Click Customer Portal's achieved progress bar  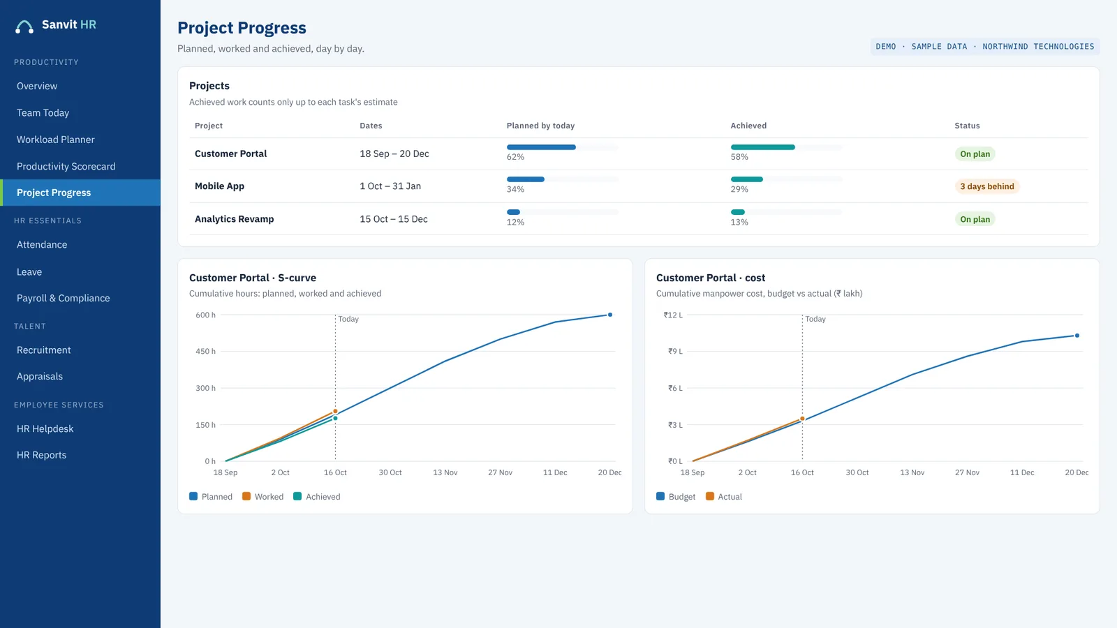coord(787,147)
